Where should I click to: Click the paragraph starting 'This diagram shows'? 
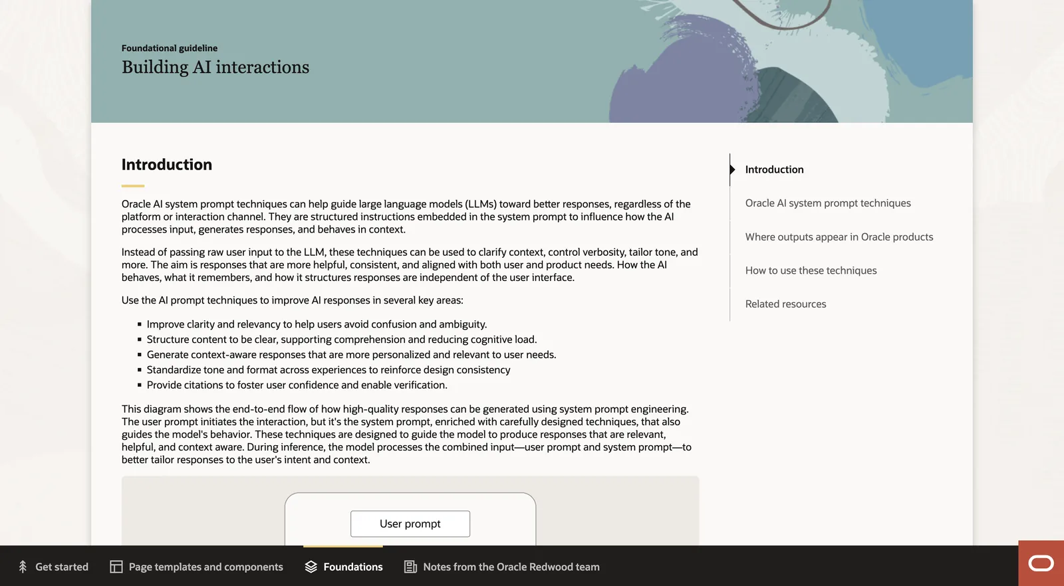coord(407,435)
